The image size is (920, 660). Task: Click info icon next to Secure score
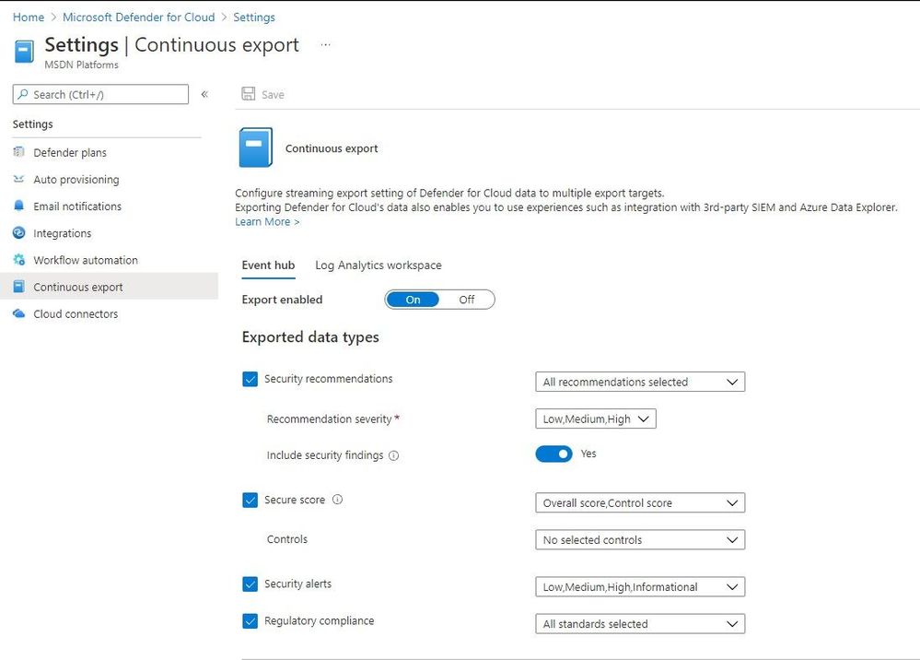(x=337, y=500)
